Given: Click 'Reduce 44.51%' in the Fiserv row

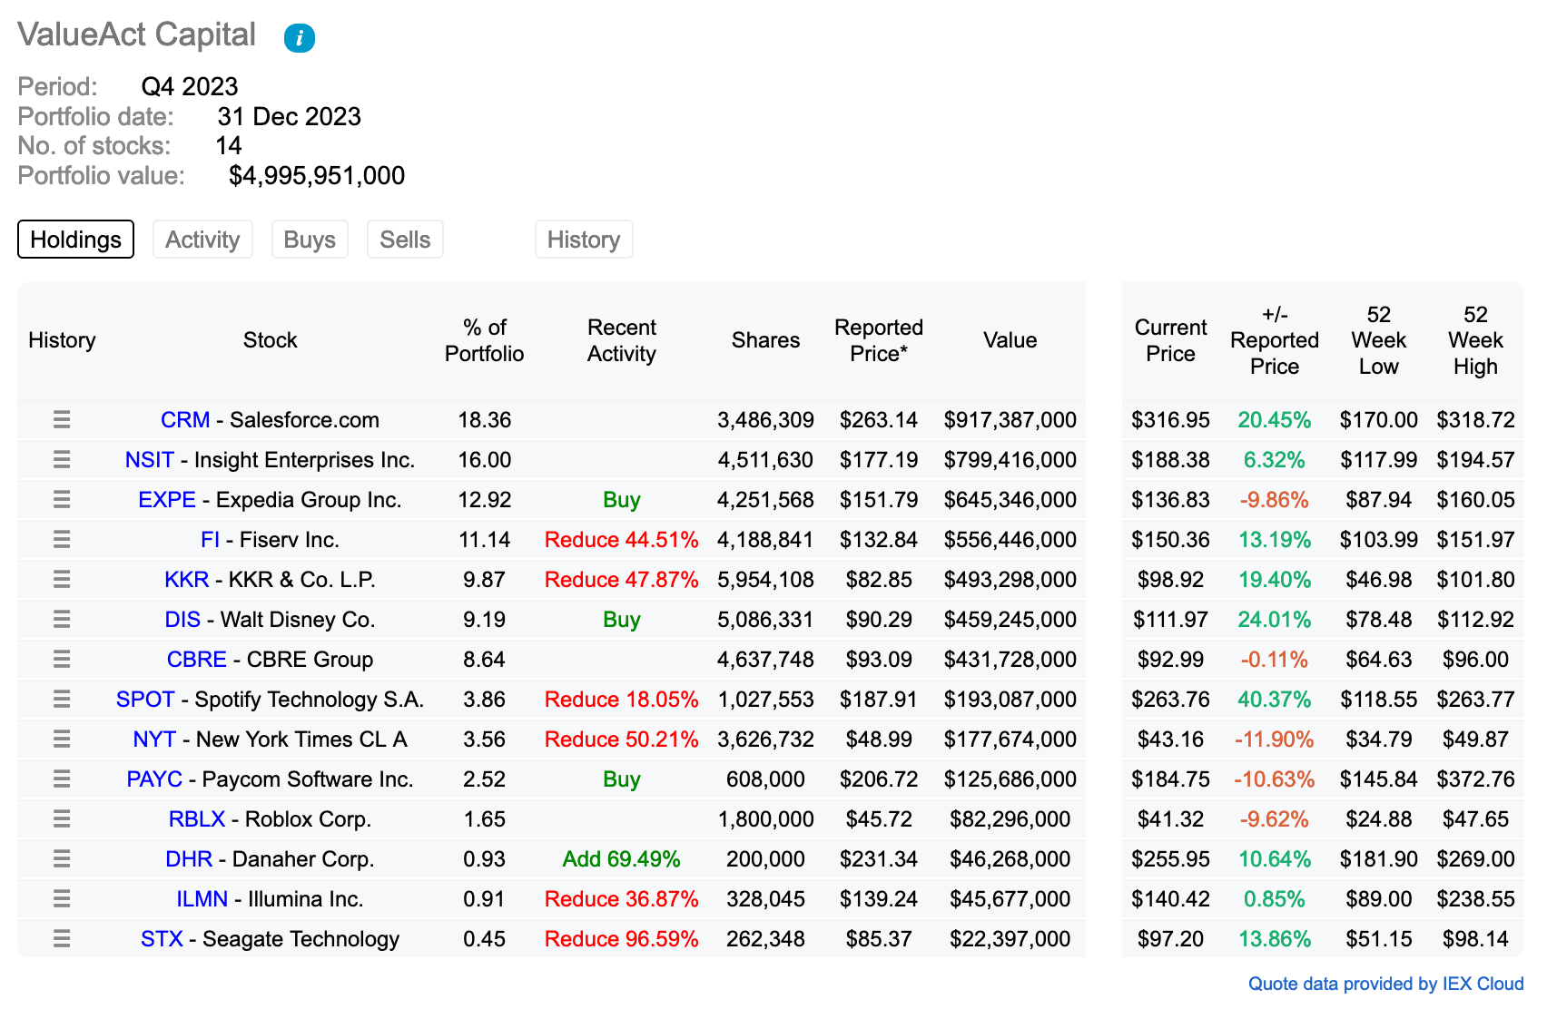Looking at the screenshot, I should (x=622, y=540).
